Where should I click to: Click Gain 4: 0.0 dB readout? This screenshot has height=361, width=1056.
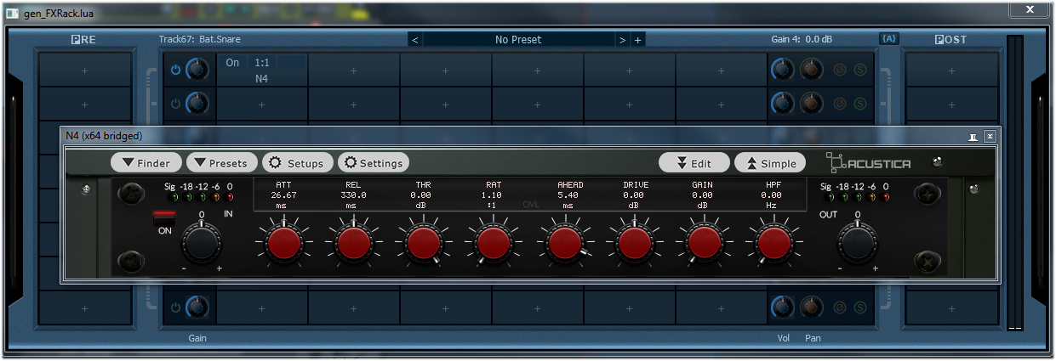pyautogui.click(x=801, y=40)
